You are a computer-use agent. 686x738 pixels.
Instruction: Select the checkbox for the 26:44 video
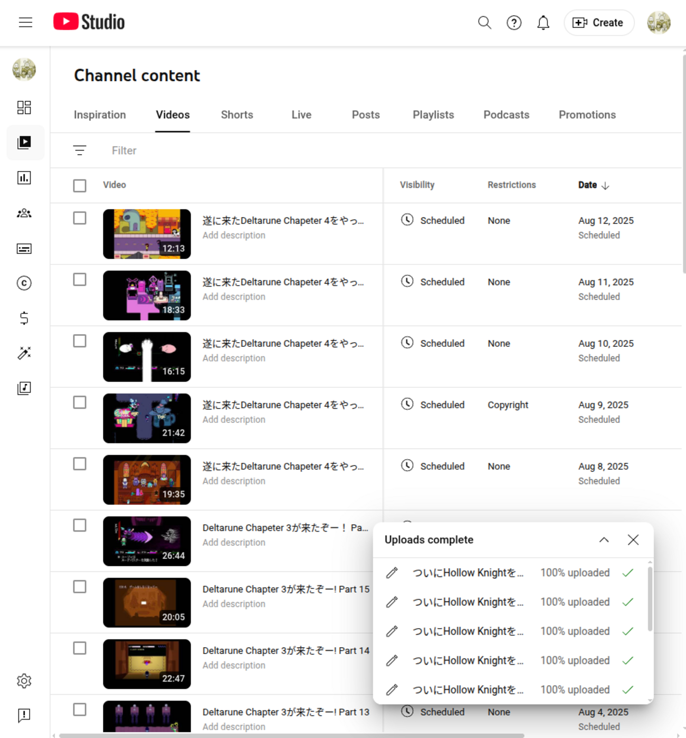(80, 526)
